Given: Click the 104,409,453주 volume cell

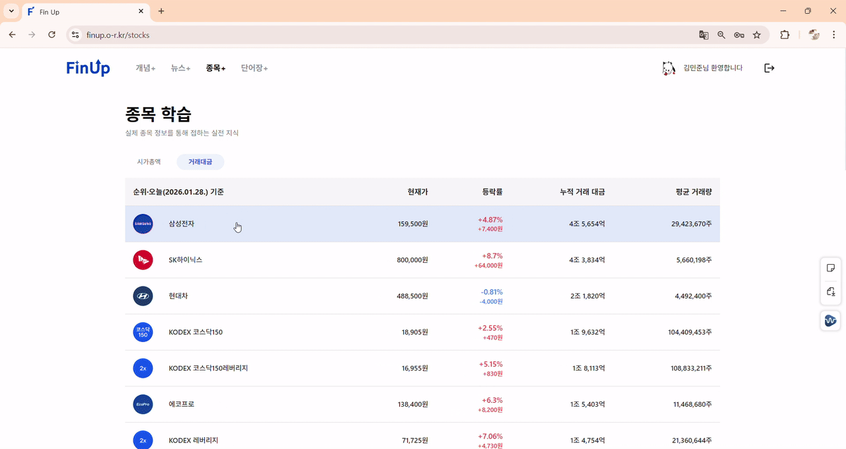Looking at the screenshot, I should pyautogui.click(x=690, y=332).
